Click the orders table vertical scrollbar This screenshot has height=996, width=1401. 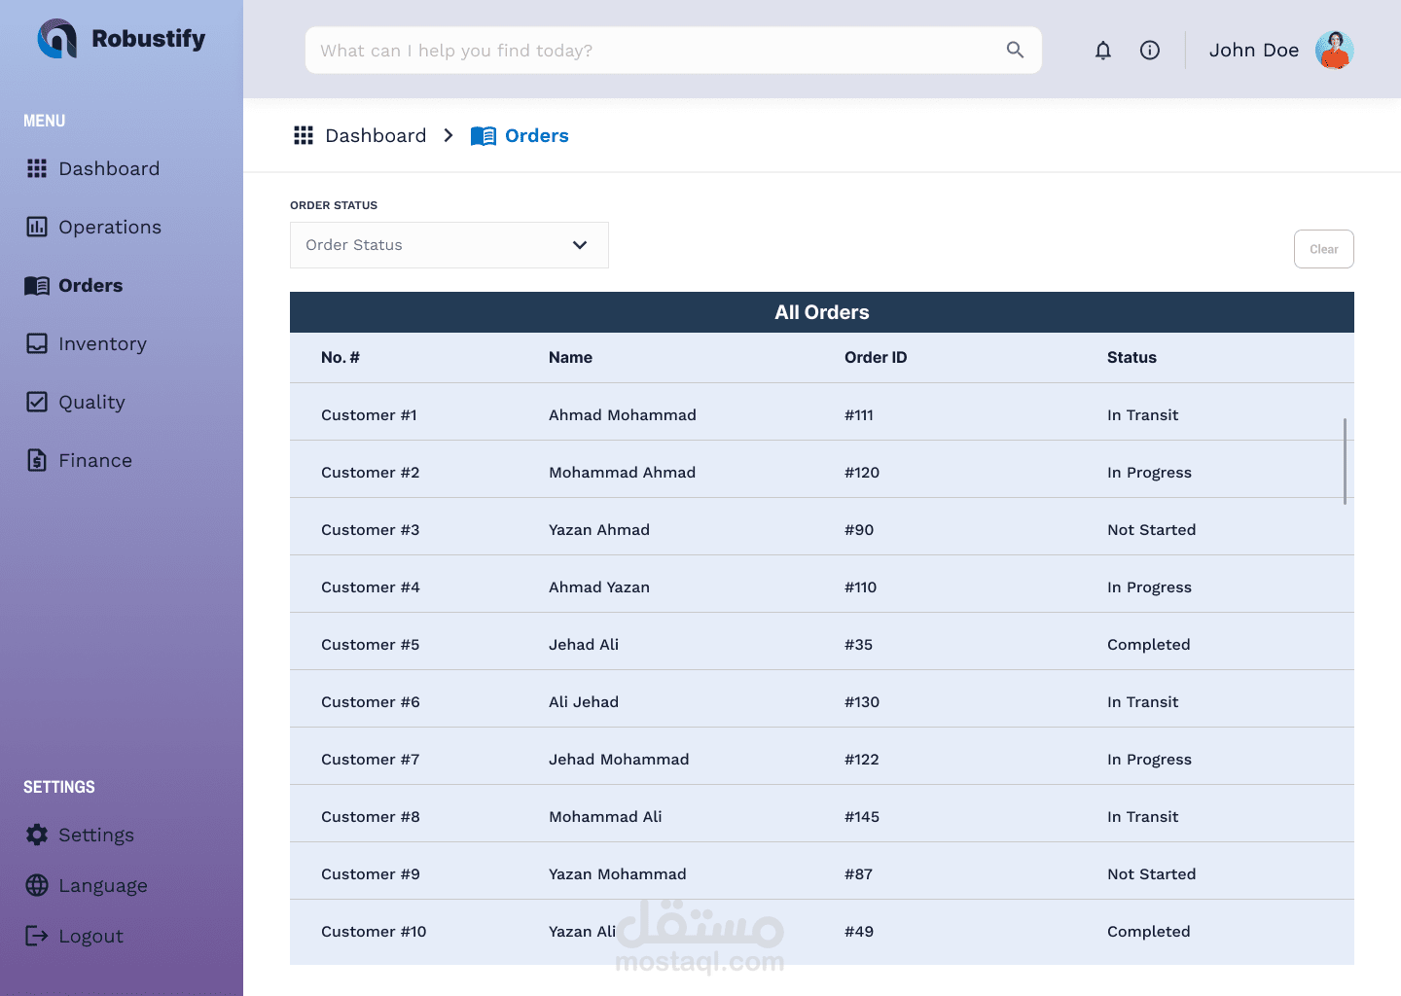(x=1345, y=461)
